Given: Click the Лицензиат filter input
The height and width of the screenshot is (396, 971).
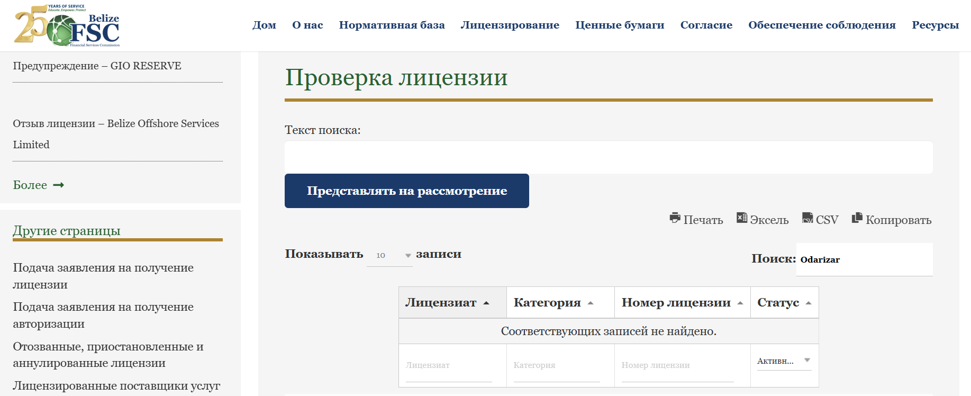Looking at the screenshot, I should point(449,365).
